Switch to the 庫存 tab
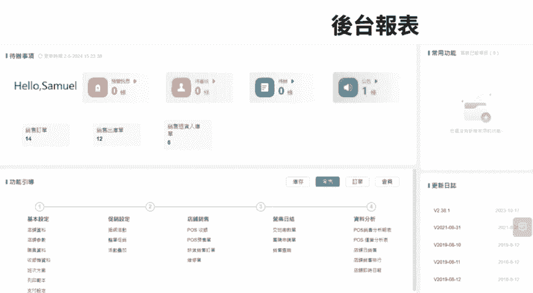Viewport: 533px width, 293px height. 298,182
